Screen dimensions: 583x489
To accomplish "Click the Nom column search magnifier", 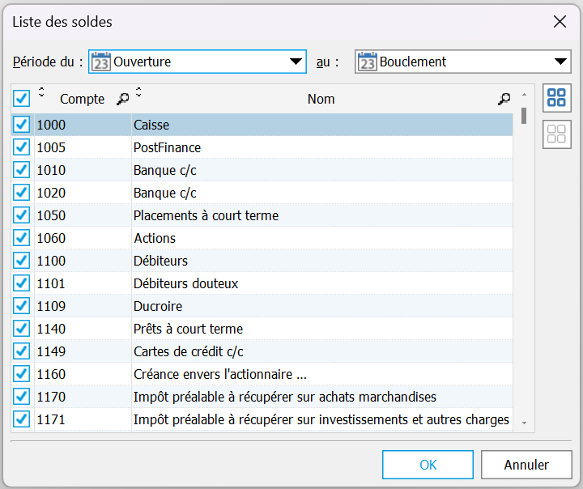I will tap(504, 99).
